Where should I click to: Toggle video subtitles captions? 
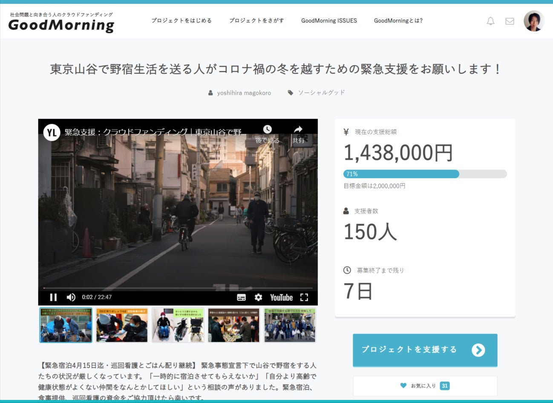(241, 297)
